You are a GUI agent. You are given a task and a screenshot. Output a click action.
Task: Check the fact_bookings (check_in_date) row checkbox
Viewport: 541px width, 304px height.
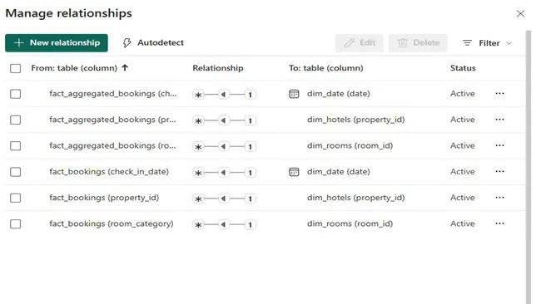click(x=16, y=172)
